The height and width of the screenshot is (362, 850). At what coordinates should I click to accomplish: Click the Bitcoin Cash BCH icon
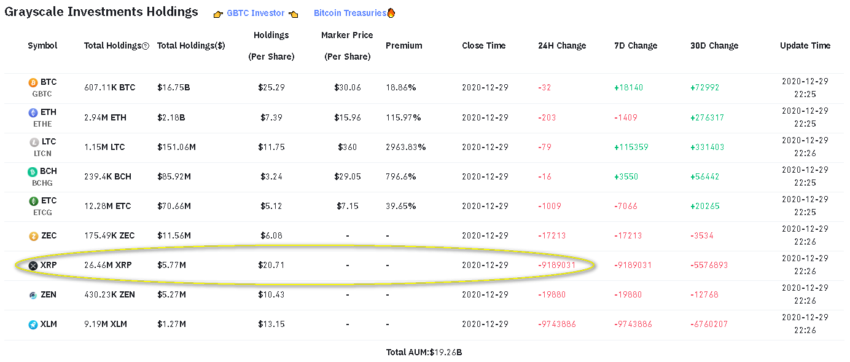point(33,171)
